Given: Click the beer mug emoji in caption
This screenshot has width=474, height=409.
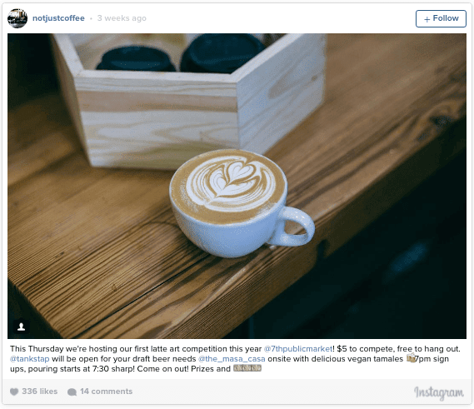Looking at the screenshot, I should (x=411, y=358).
